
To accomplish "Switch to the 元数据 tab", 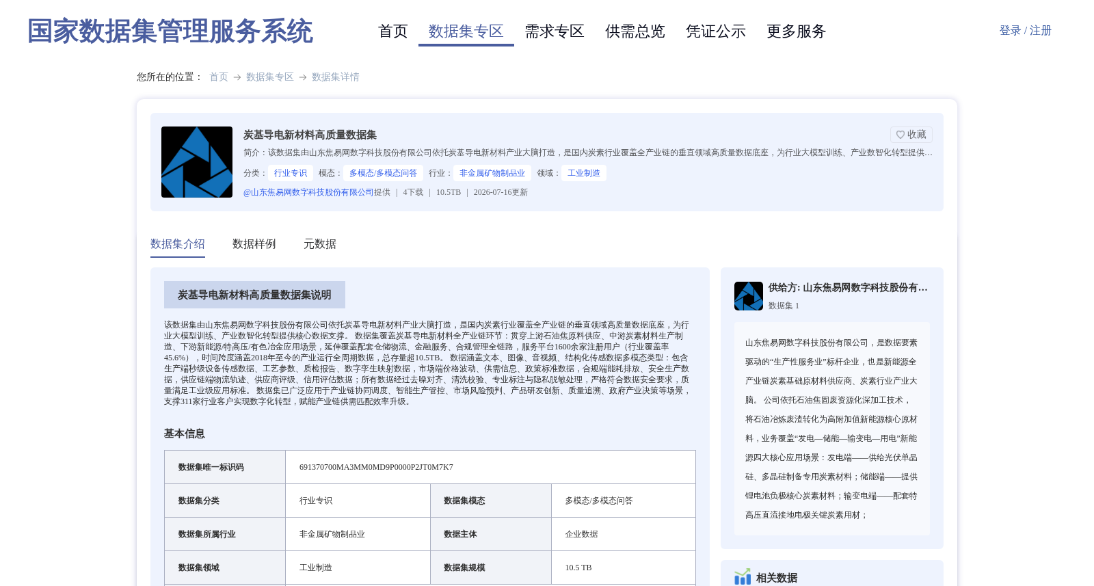I will coord(320,244).
